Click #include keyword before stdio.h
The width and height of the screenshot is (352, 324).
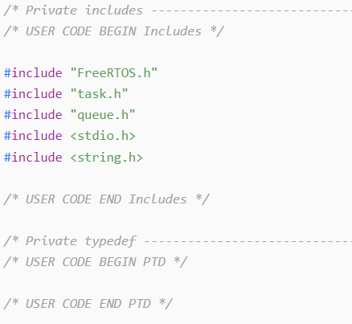pos(33,136)
